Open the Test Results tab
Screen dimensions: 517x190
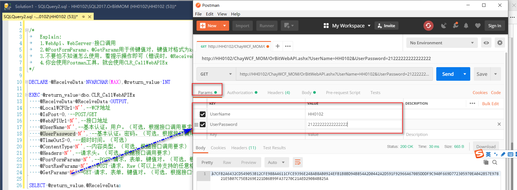pyautogui.click(x=274, y=148)
